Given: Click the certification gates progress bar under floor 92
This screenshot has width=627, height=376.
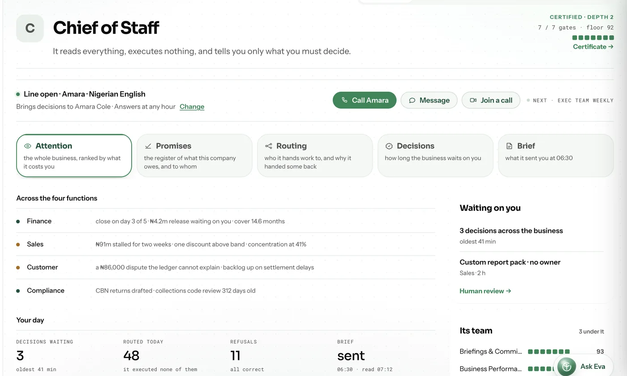Looking at the screenshot, I should click(x=593, y=38).
